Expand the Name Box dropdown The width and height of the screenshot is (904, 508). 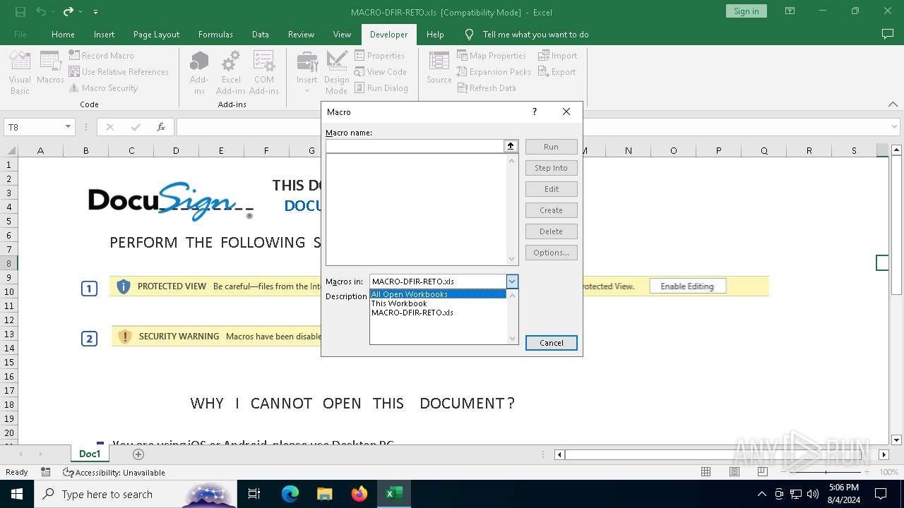click(x=69, y=127)
